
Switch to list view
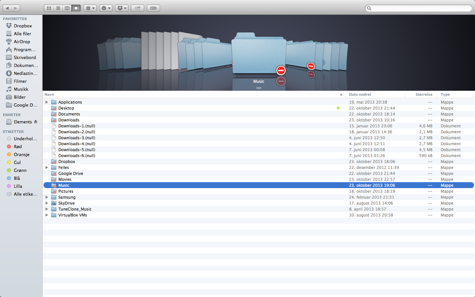tap(58, 8)
